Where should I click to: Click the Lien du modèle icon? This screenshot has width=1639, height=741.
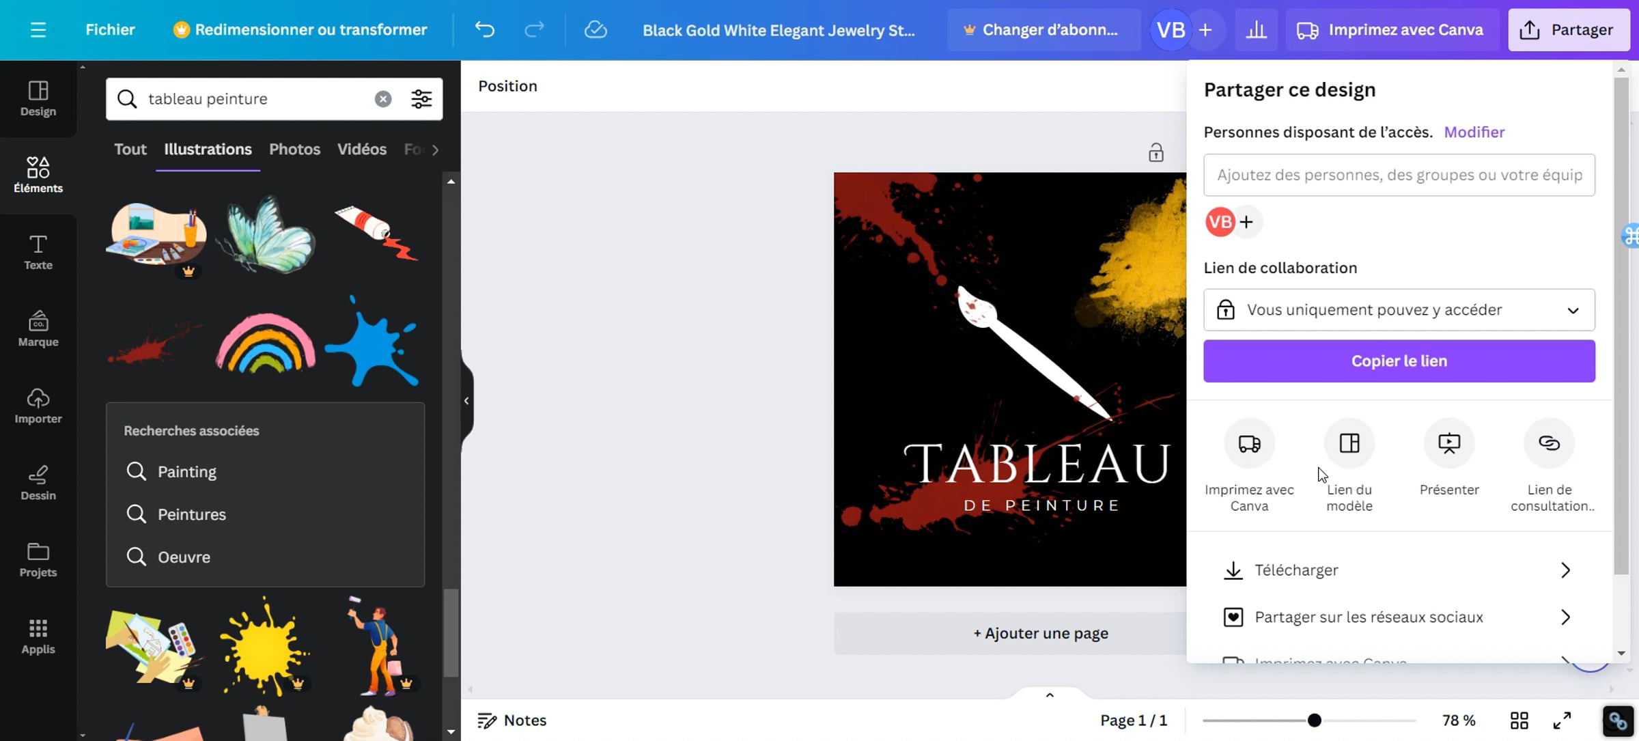[1349, 444]
